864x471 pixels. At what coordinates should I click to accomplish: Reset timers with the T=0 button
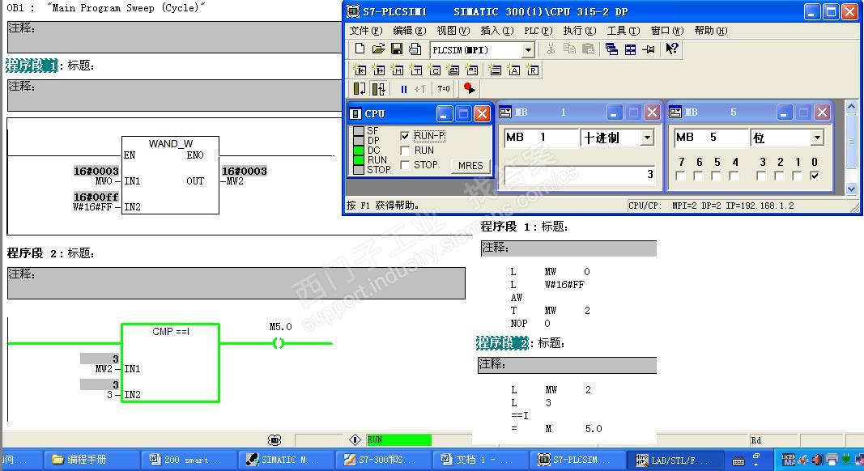(444, 89)
